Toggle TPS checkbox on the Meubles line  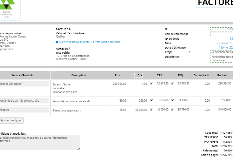[151, 110]
